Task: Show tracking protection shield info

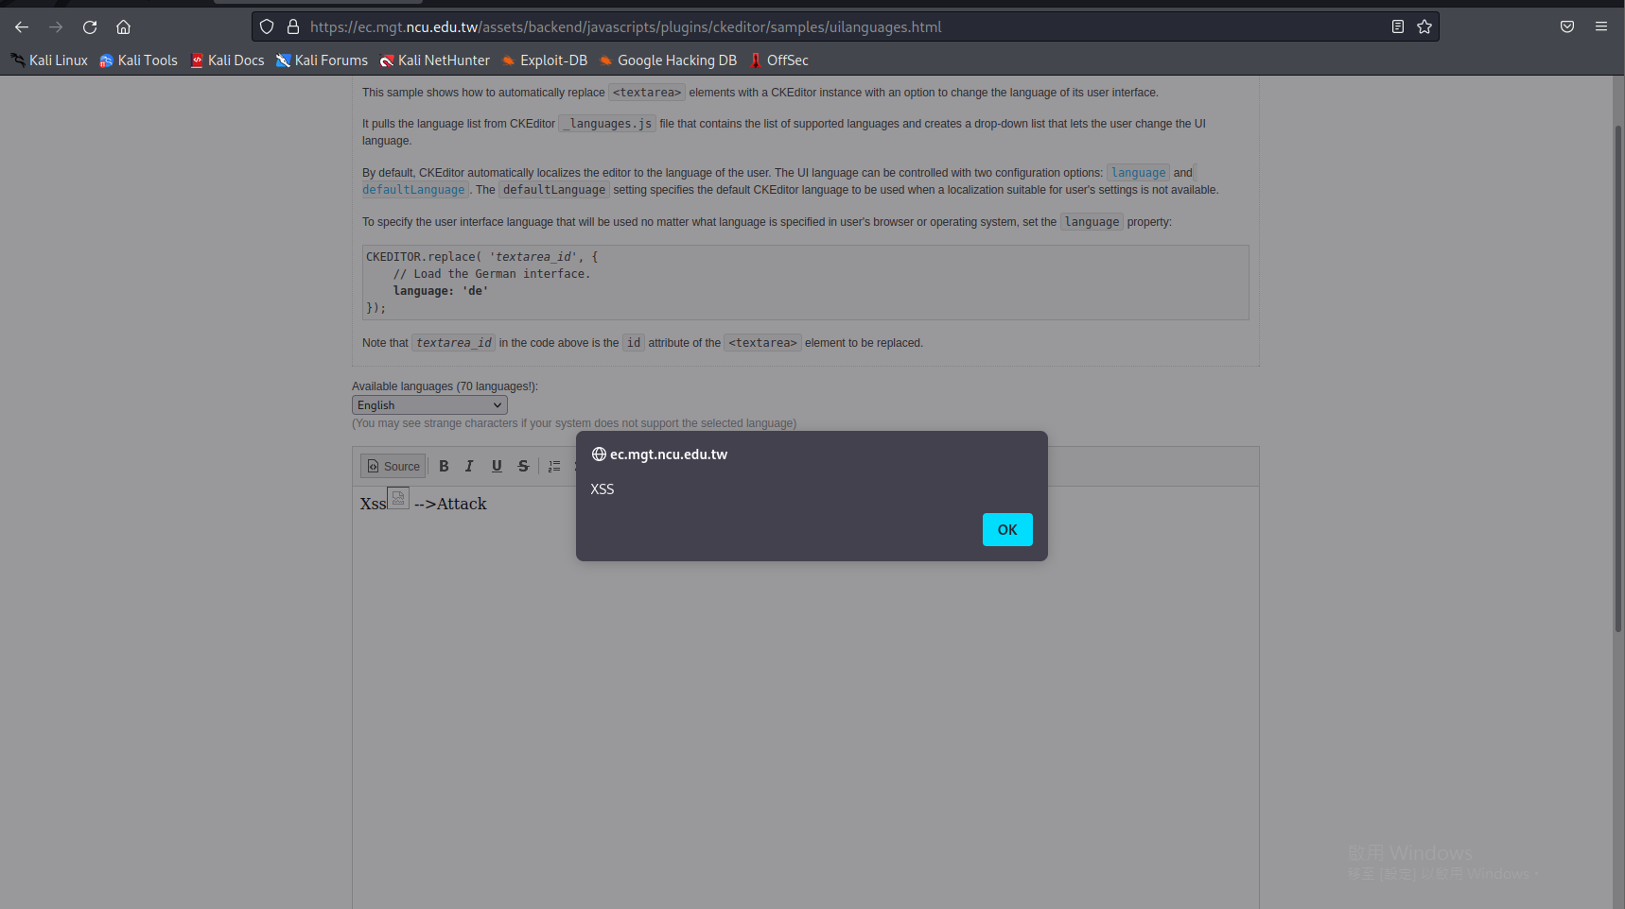Action: pos(267,26)
